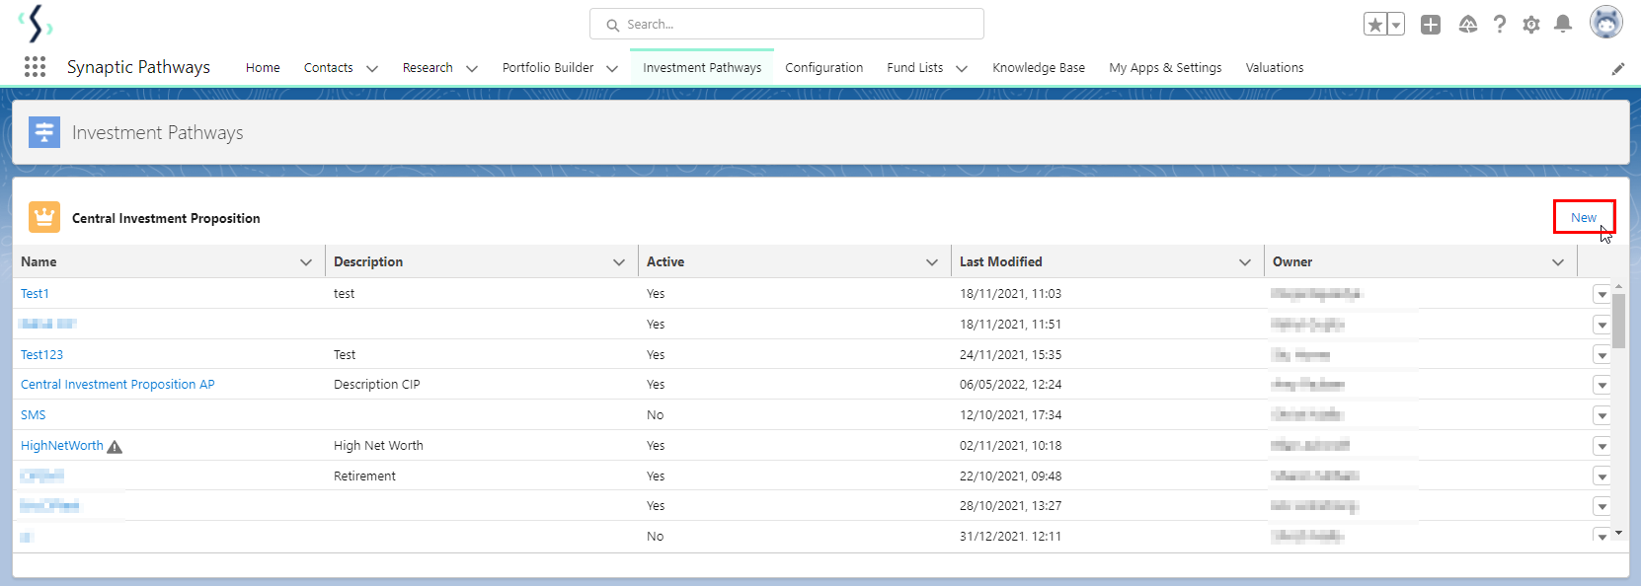Select the '06/05/2022, 12:24' date cell
Screen dimensions: 1641x586
(1010, 385)
